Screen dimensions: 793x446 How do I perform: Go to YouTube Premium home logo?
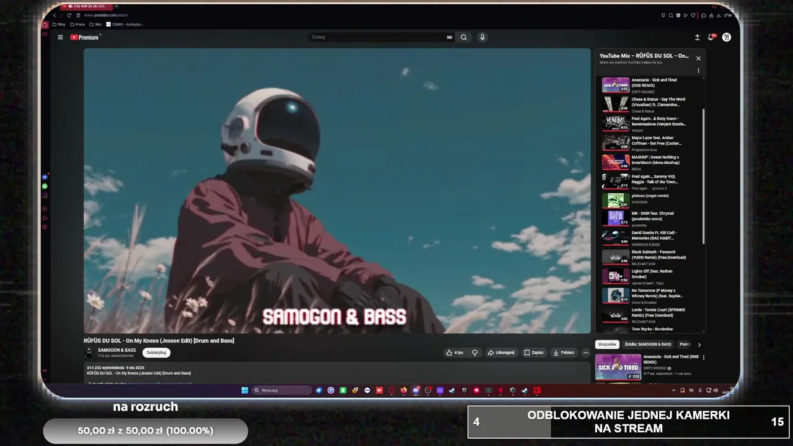point(85,37)
